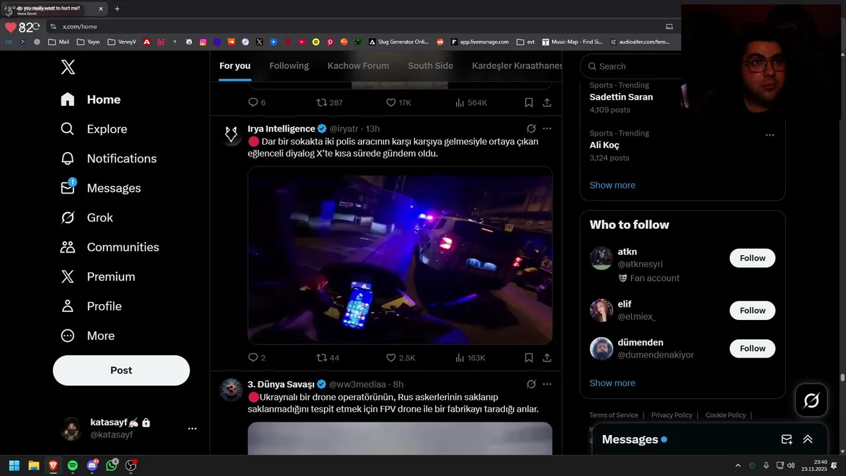
Task: Open the Mail bookmark folder
Action: (58, 42)
